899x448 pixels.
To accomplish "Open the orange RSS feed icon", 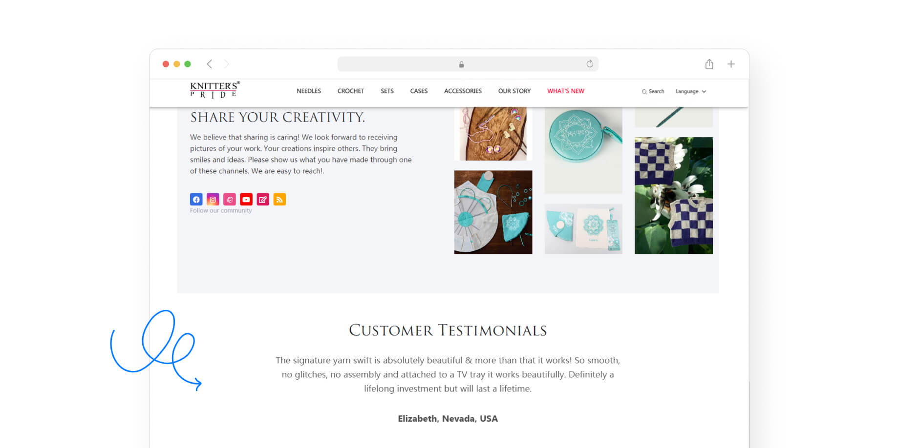I will [279, 199].
